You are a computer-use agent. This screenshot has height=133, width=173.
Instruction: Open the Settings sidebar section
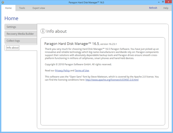(21, 27)
